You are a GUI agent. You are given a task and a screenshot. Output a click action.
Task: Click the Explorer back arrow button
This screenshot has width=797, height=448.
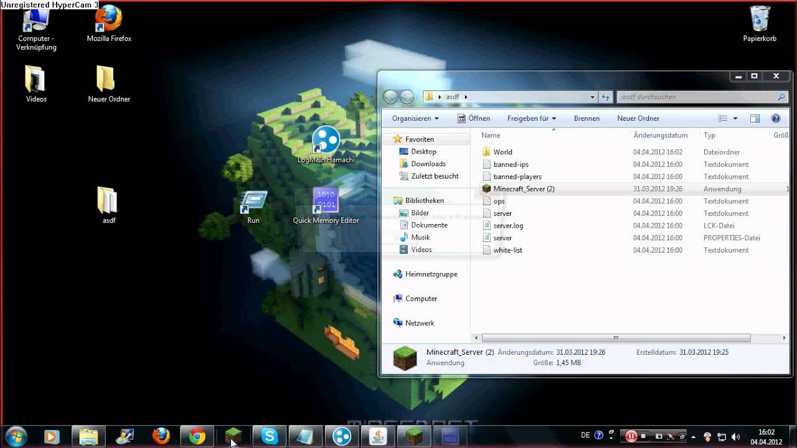pyautogui.click(x=390, y=97)
